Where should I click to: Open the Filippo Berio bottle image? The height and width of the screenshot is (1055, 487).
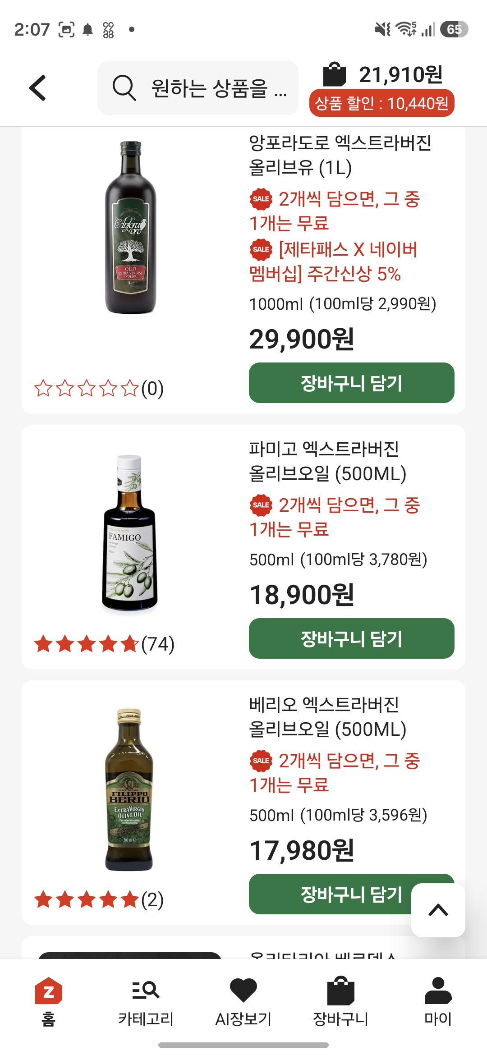click(129, 789)
